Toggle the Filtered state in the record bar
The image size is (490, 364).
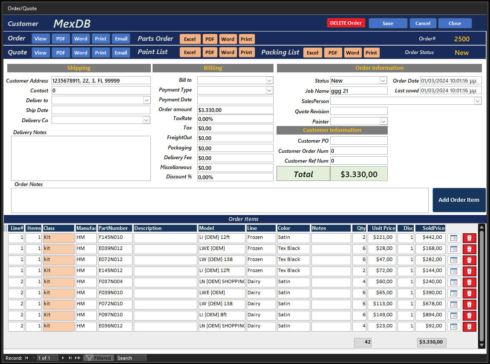click(102, 358)
